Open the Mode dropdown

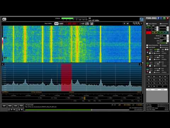point(164,36)
